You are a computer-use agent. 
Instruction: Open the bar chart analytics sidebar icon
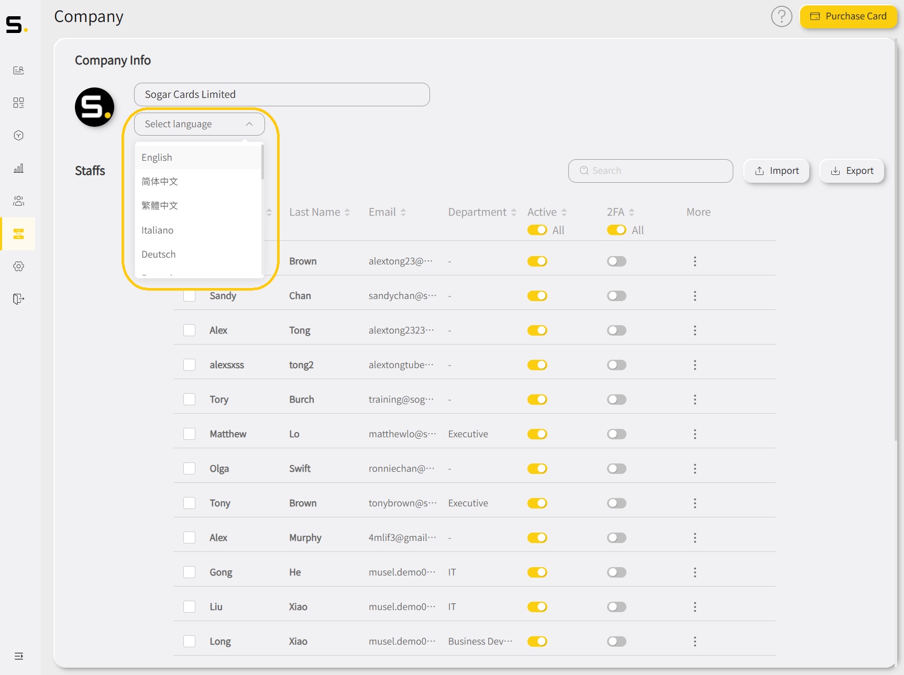coord(18,168)
